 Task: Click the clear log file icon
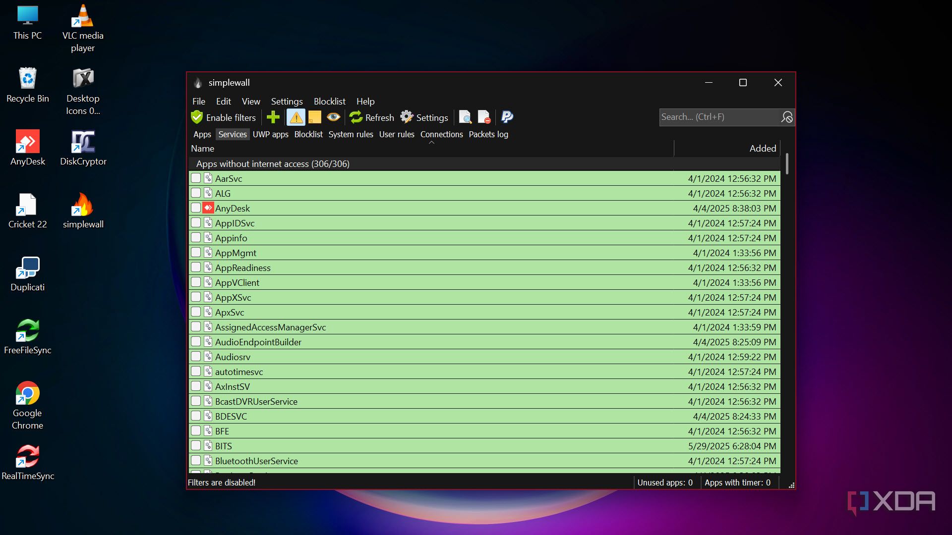pyautogui.click(x=484, y=117)
